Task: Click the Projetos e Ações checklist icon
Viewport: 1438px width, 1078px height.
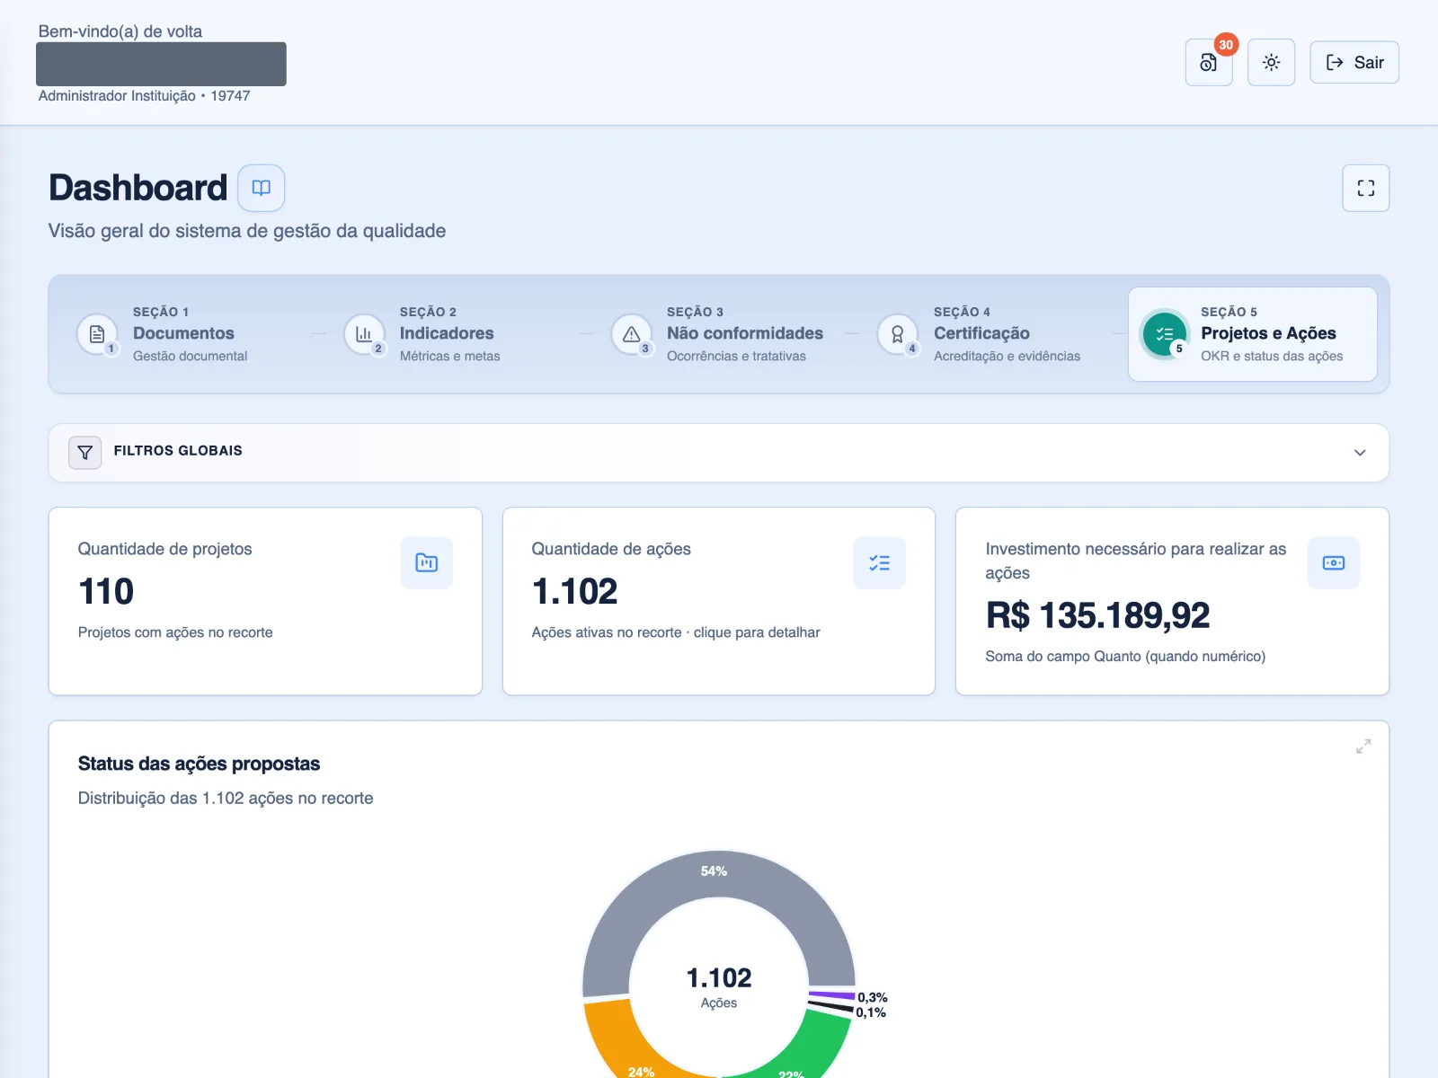Action: [1164, 334]
